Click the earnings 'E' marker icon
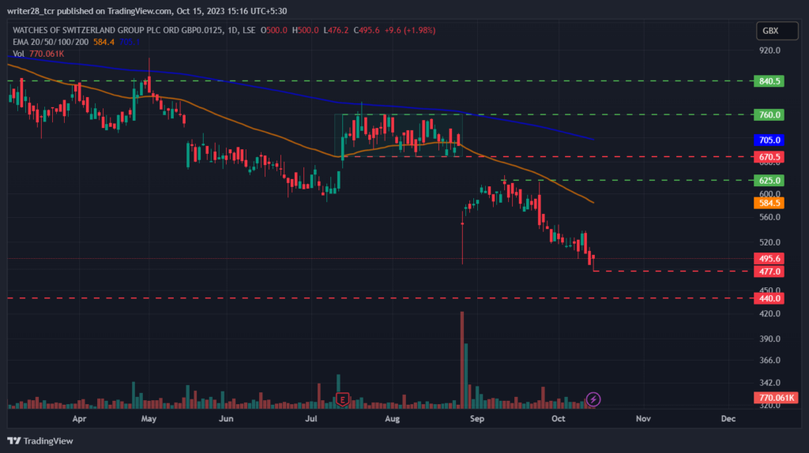This screenshot has width=809, height=453. coord(342,399)
